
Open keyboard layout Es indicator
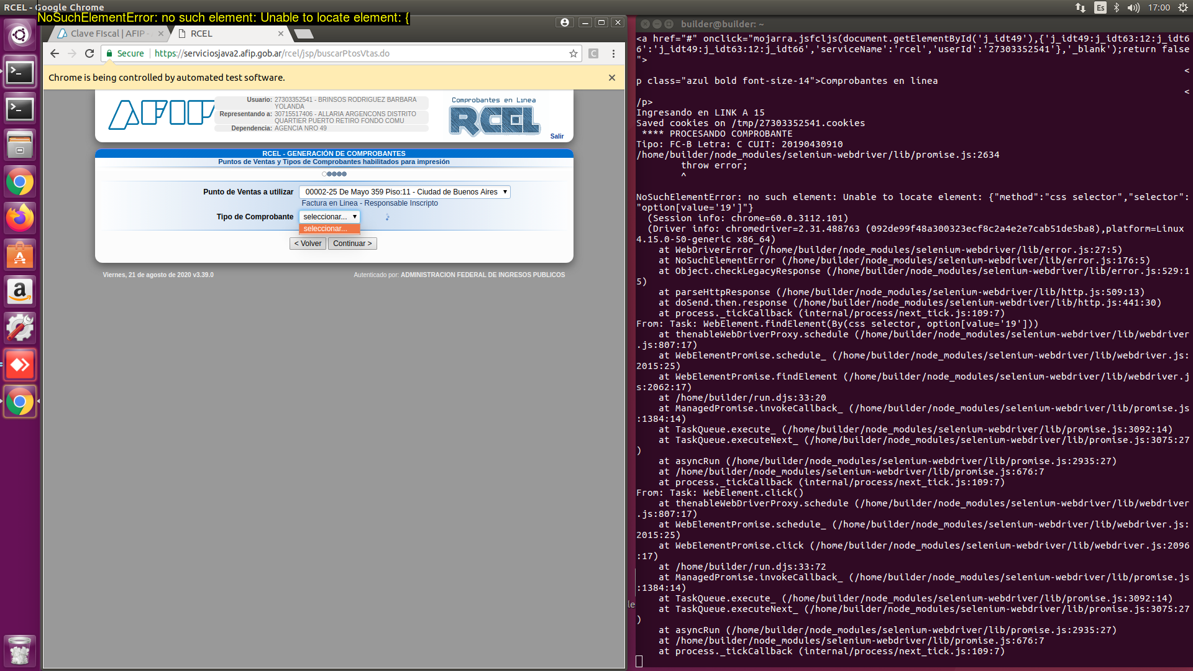(1100, 7)
